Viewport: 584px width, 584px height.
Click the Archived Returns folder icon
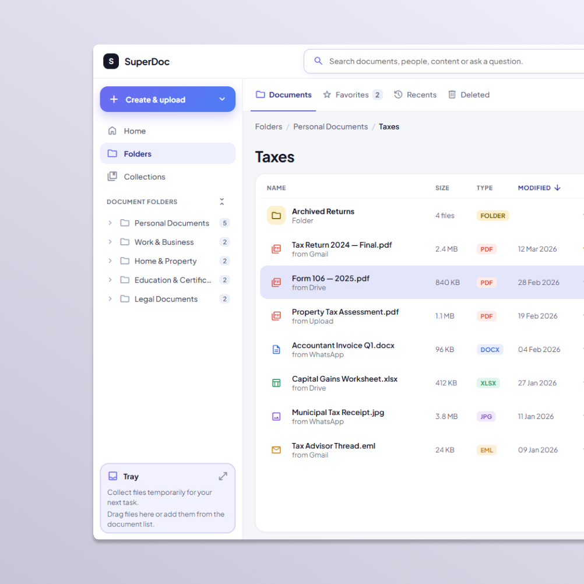pyautogui.click(x=276, y=215)
